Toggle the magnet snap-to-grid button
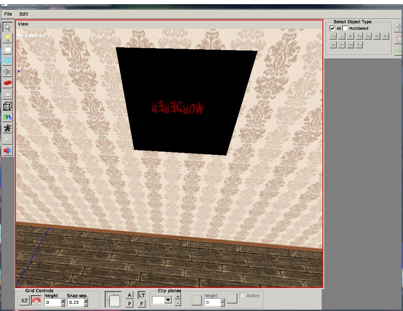 pos(36,301)
